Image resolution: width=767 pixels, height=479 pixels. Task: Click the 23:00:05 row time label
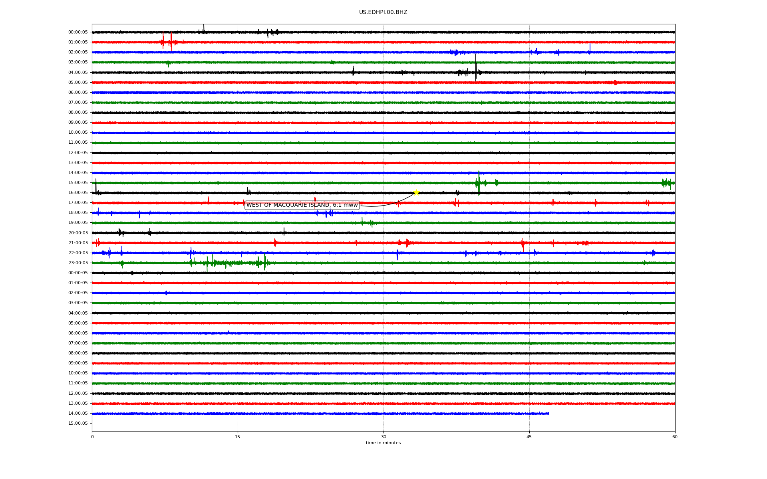[x=78, y=263]
